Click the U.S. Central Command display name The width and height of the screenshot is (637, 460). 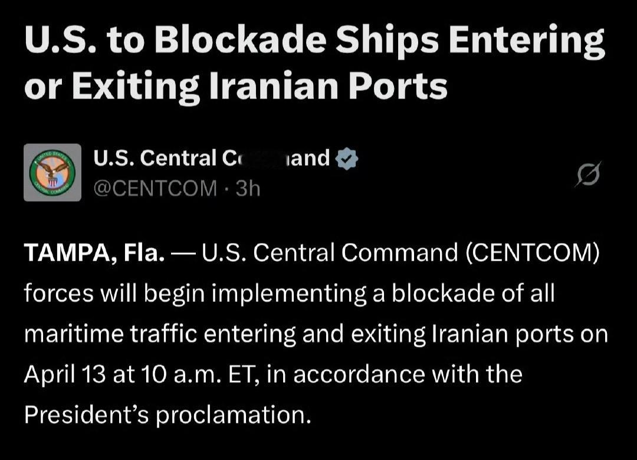[x=212, y=158]
